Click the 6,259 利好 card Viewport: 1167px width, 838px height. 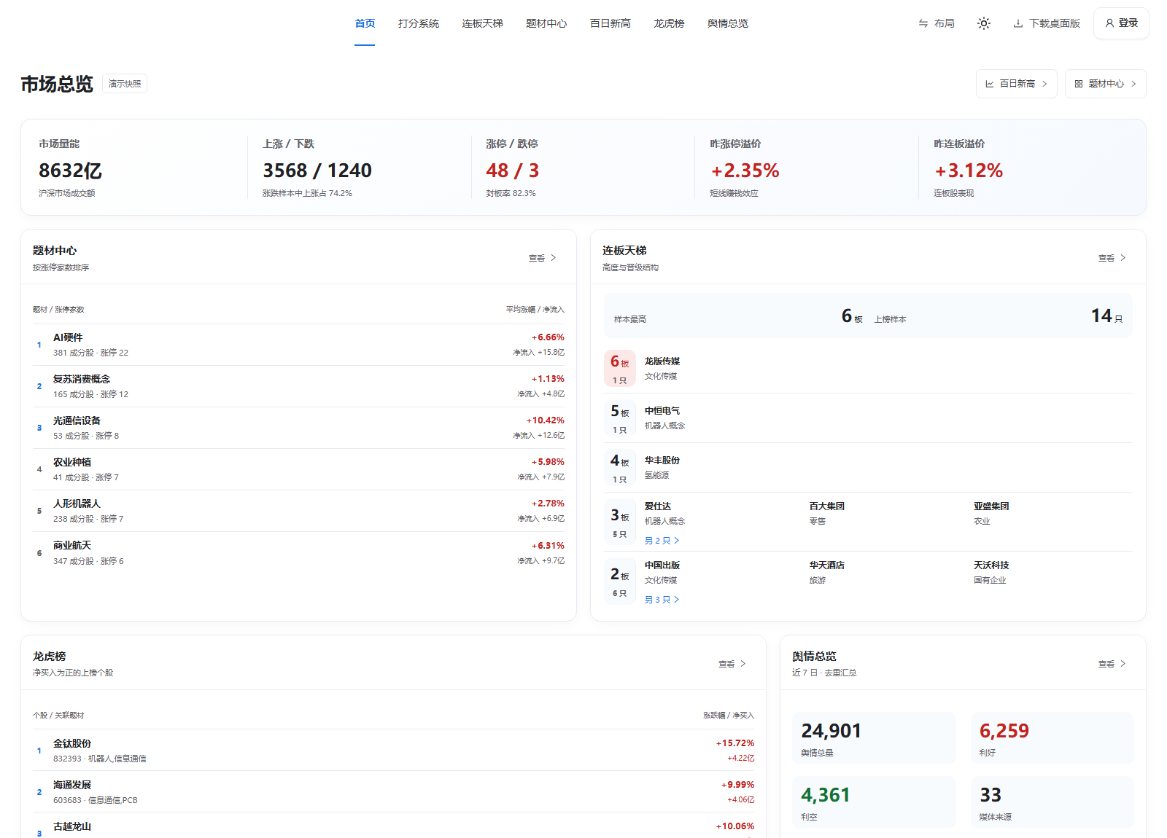point(1052,738)
